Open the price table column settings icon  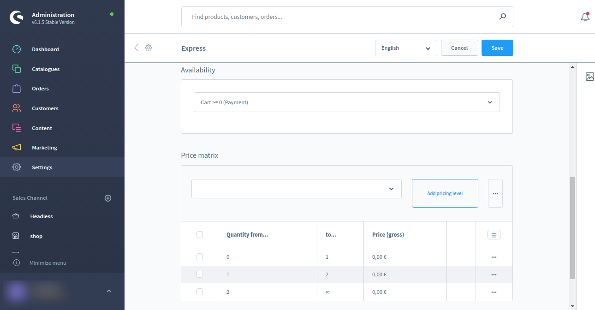(494, 235)
